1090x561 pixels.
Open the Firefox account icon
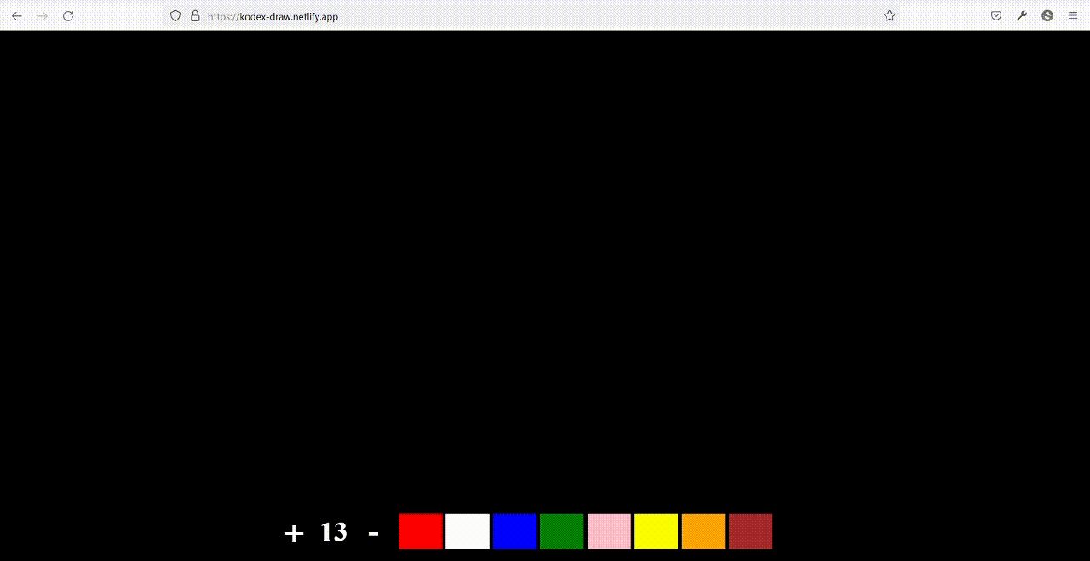(1047, 16)
